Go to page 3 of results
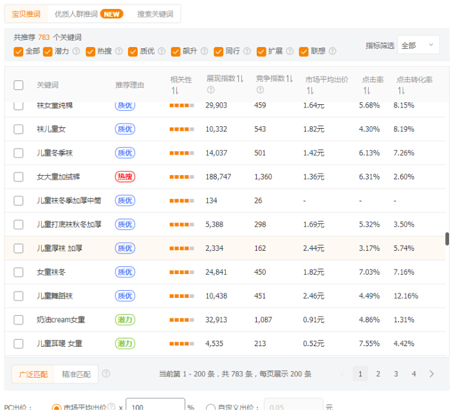Viewport: 451px width, 415px height. coord(396,374)
